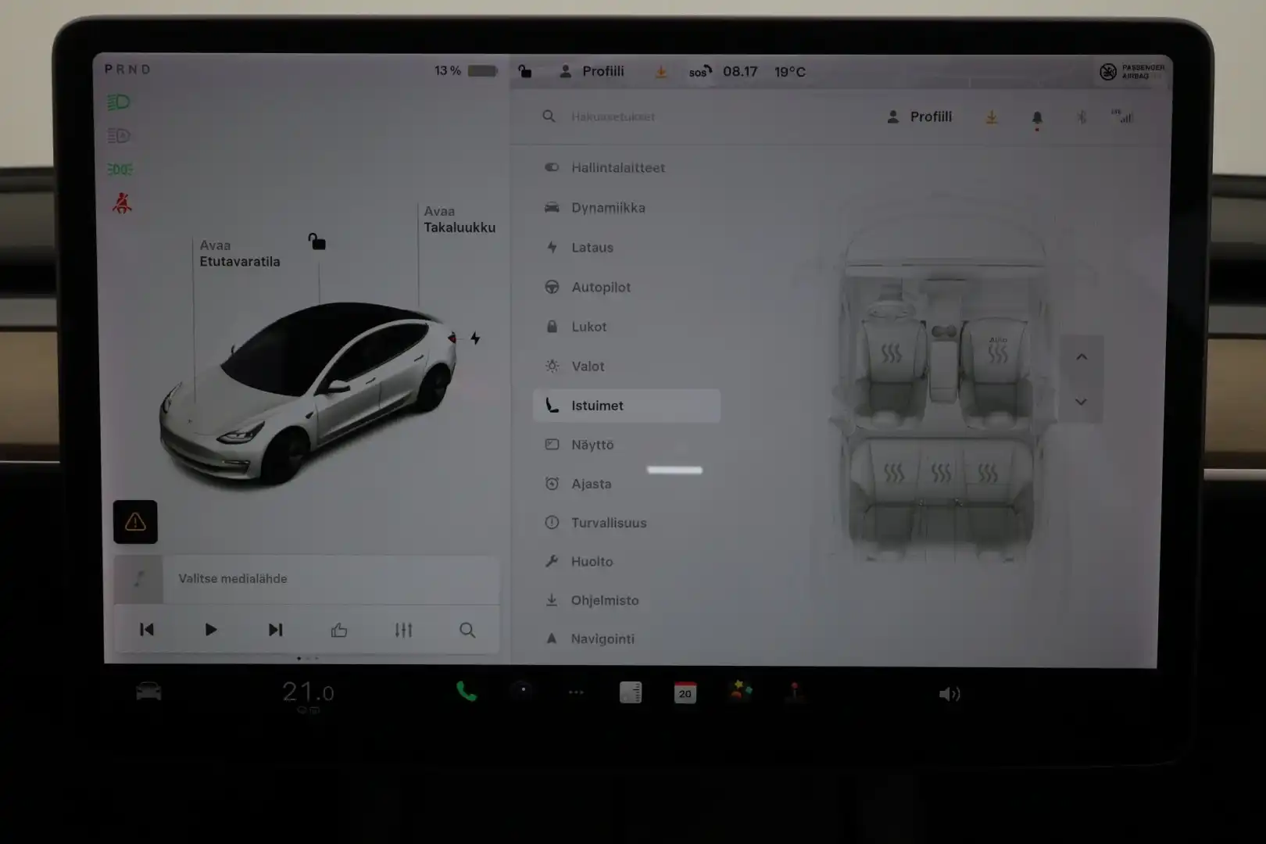This screenshot has height=844, width=1266.
Task: Tap the Bluetooth icon in the settings header
Action: click(x=1082, y=116)
